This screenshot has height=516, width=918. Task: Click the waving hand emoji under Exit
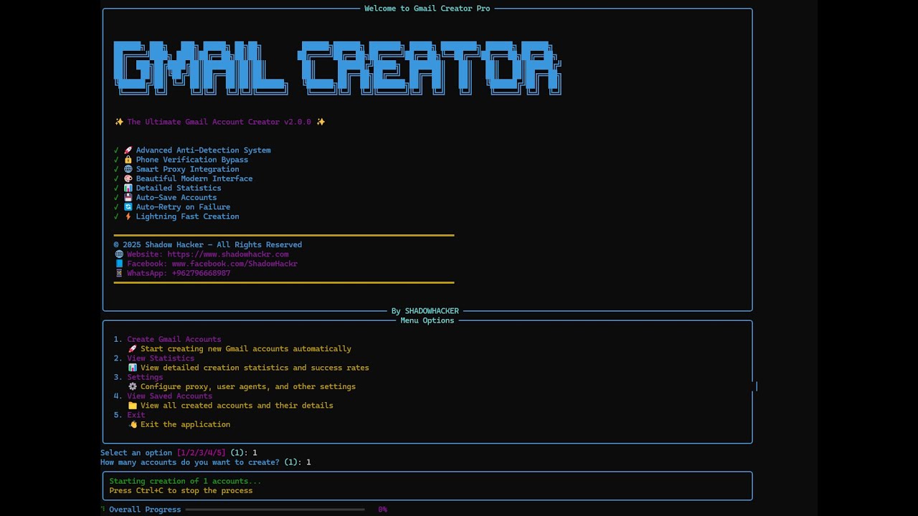point(133,424)
